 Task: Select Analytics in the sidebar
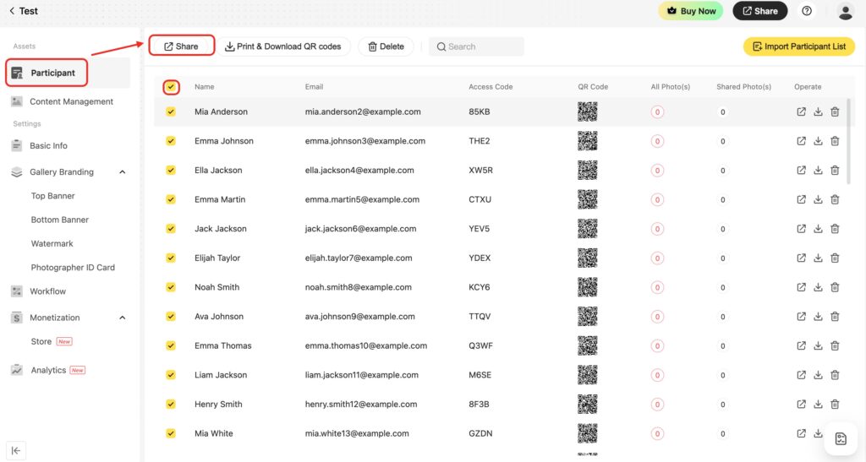click(x=48, y=370)
